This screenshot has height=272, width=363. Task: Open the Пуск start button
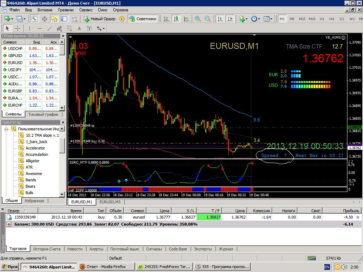pyautogui.click(x=10, y=267)
